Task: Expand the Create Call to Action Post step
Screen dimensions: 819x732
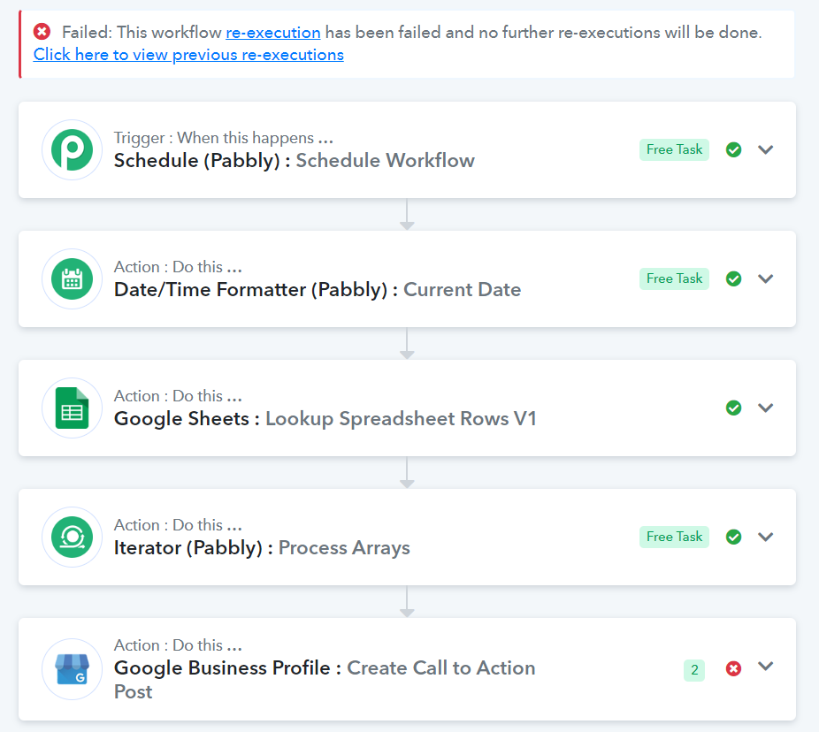Action: coord(766,667)
